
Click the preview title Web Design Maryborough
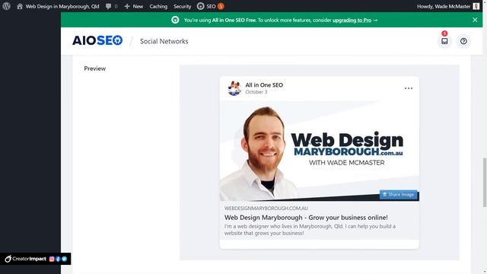(306, 218)
